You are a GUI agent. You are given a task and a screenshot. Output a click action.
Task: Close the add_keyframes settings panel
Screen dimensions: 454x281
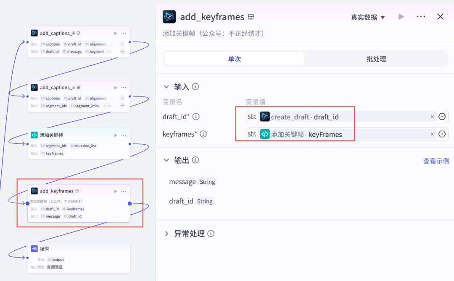point(440,17)
